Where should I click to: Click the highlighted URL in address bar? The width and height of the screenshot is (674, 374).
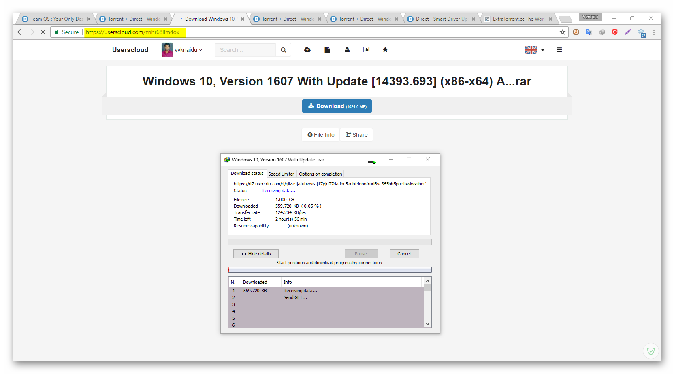click(132, 32)
